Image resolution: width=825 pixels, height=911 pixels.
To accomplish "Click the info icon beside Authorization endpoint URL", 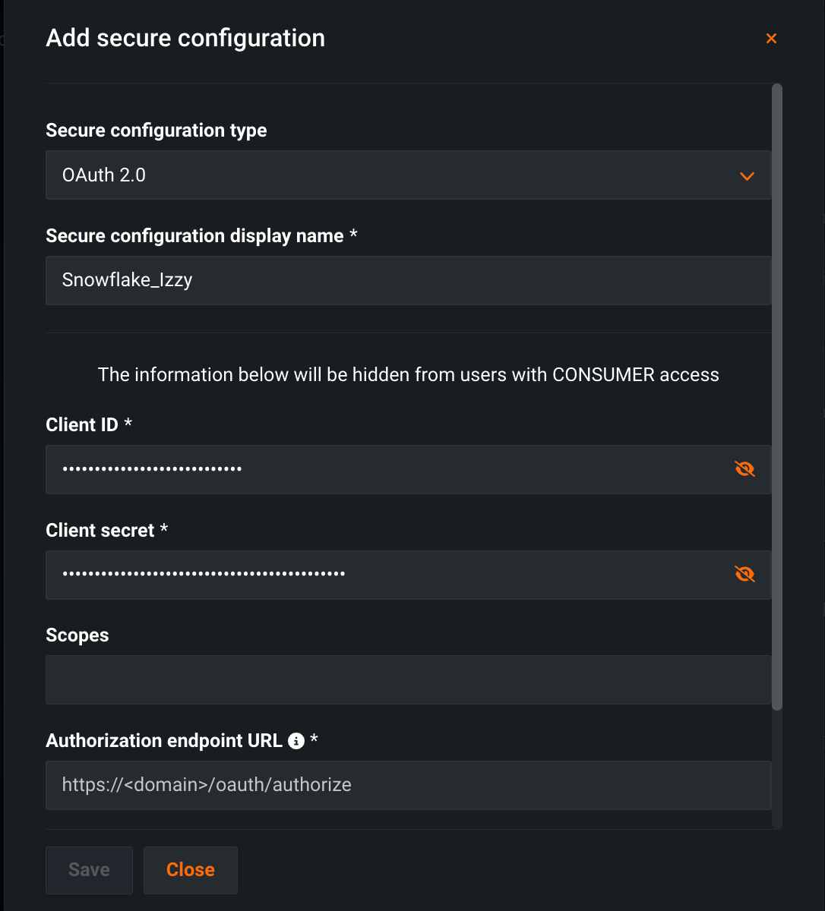I will 296,741.
